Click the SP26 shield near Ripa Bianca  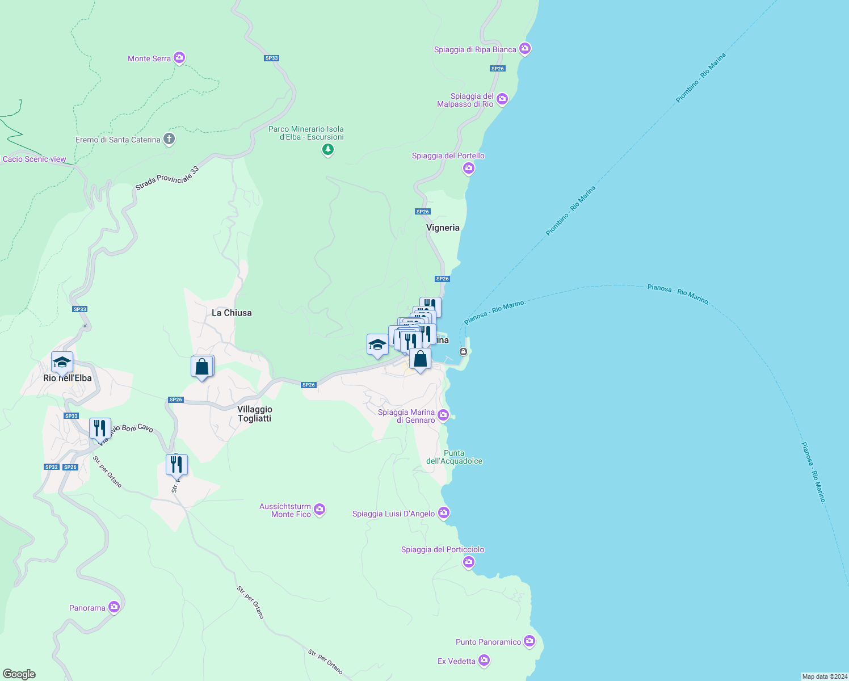498,68
